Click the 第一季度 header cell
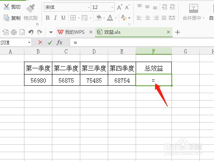214x161 pixels. 38,68
